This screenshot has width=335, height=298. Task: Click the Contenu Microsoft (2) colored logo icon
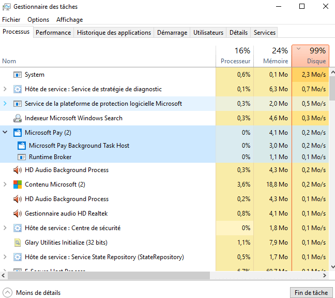click(17, 185)
